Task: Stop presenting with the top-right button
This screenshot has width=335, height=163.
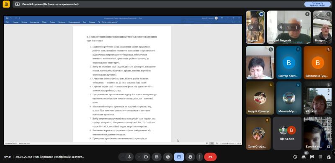Action: pos(317,4)
